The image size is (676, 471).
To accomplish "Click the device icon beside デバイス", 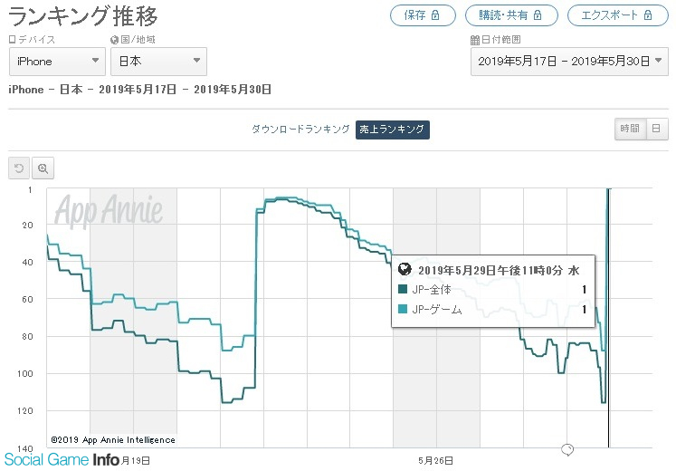I will (12, 40).
